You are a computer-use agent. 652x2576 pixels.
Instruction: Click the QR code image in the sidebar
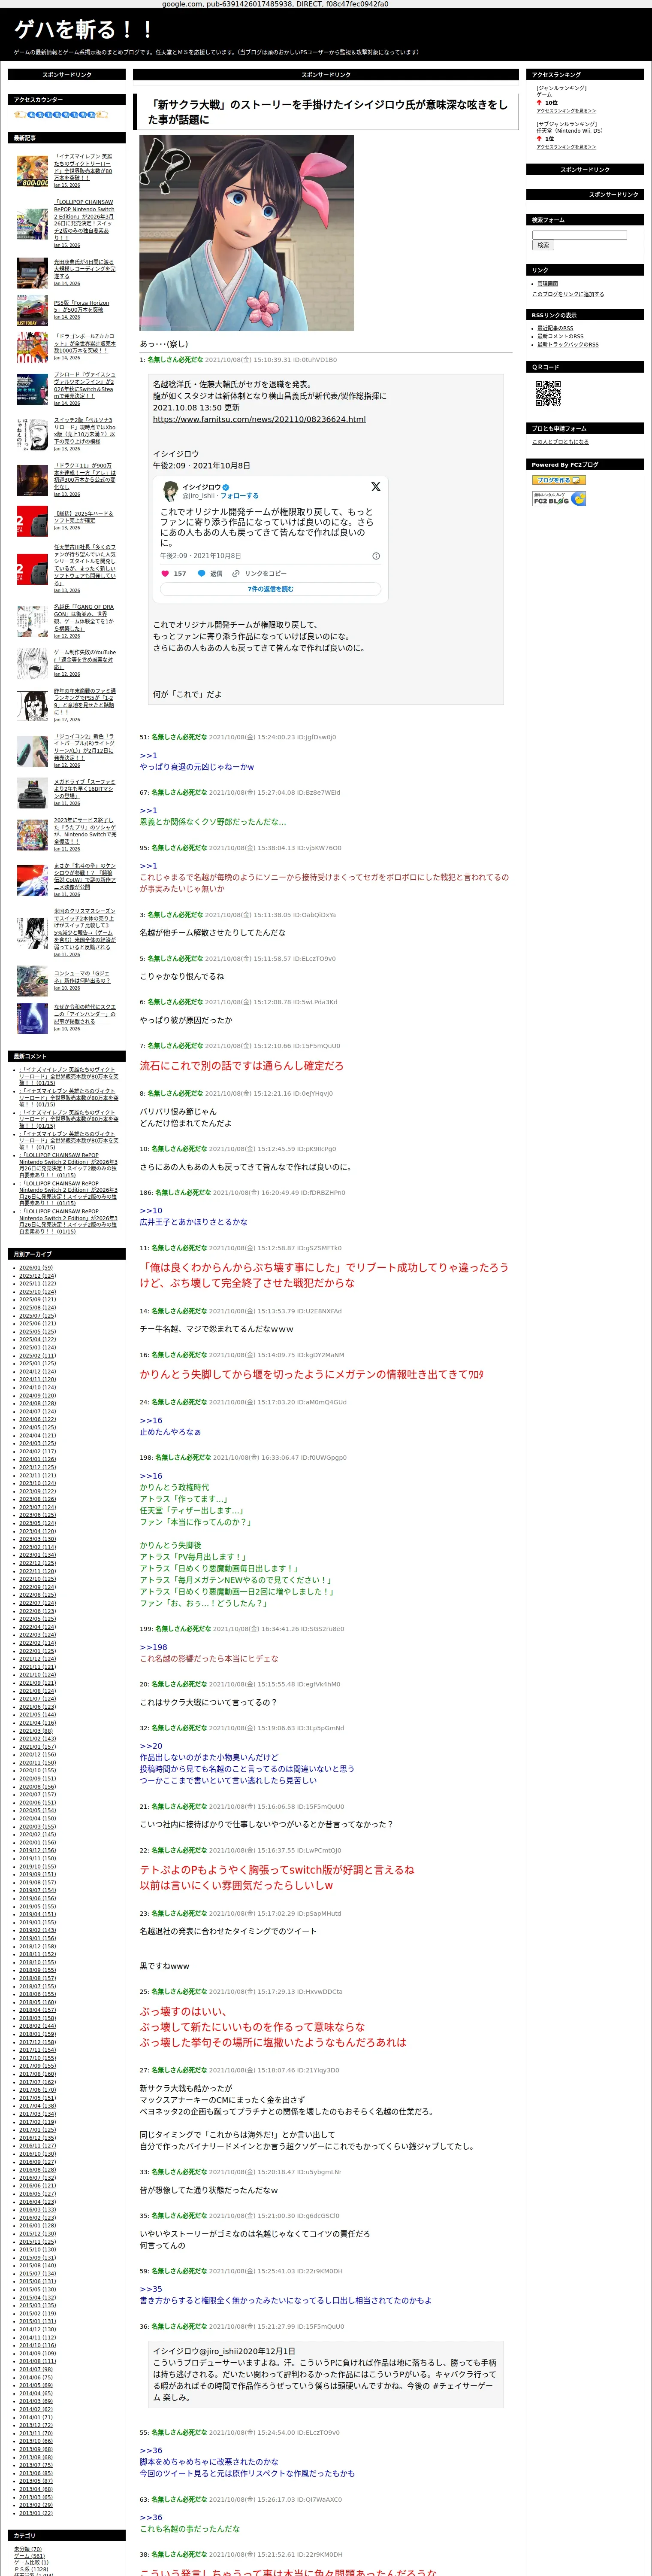point(547,394)
